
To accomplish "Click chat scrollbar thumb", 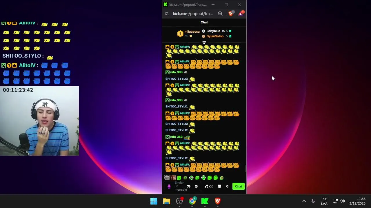I will [245, 168].
